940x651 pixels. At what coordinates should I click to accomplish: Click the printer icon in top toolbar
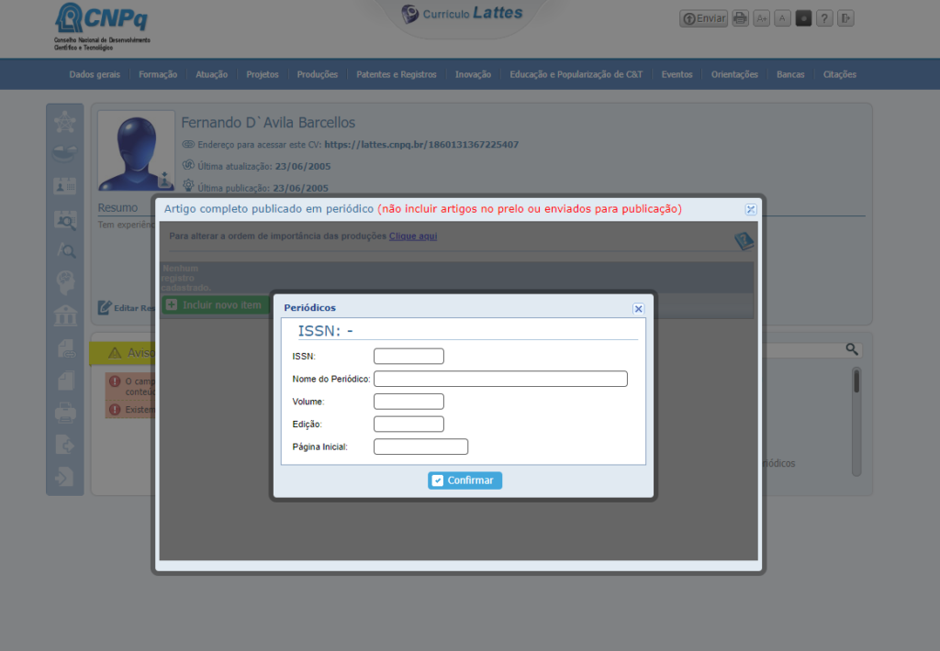739,18
